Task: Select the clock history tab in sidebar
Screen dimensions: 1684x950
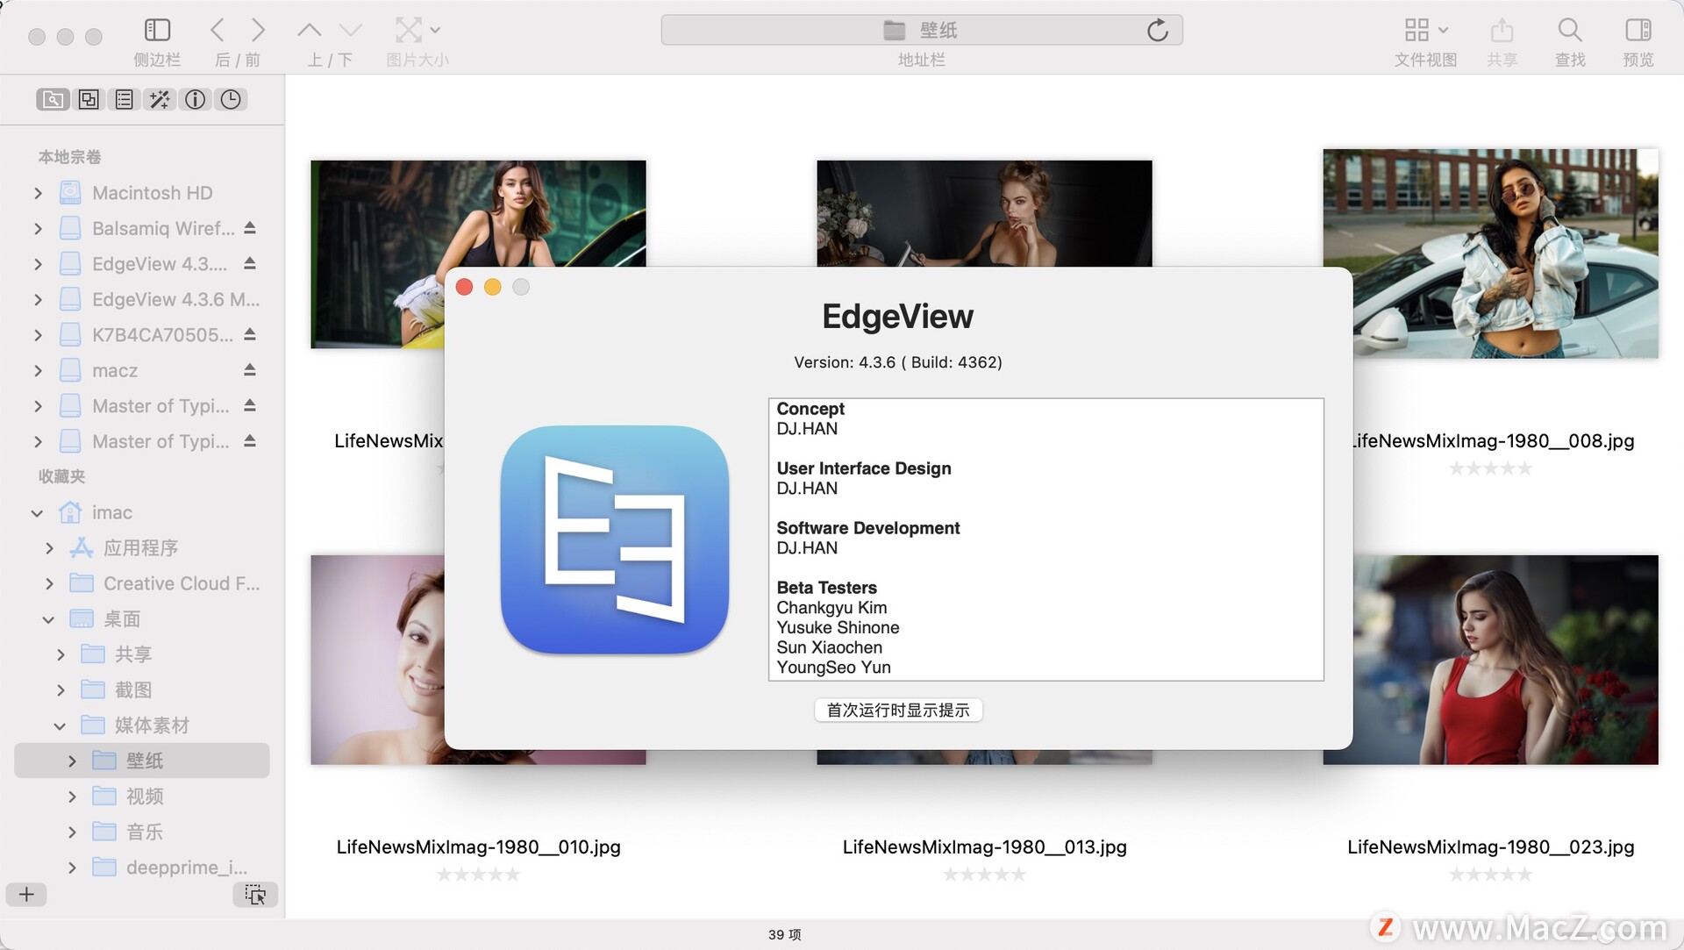Action: [x=231, y=99]
